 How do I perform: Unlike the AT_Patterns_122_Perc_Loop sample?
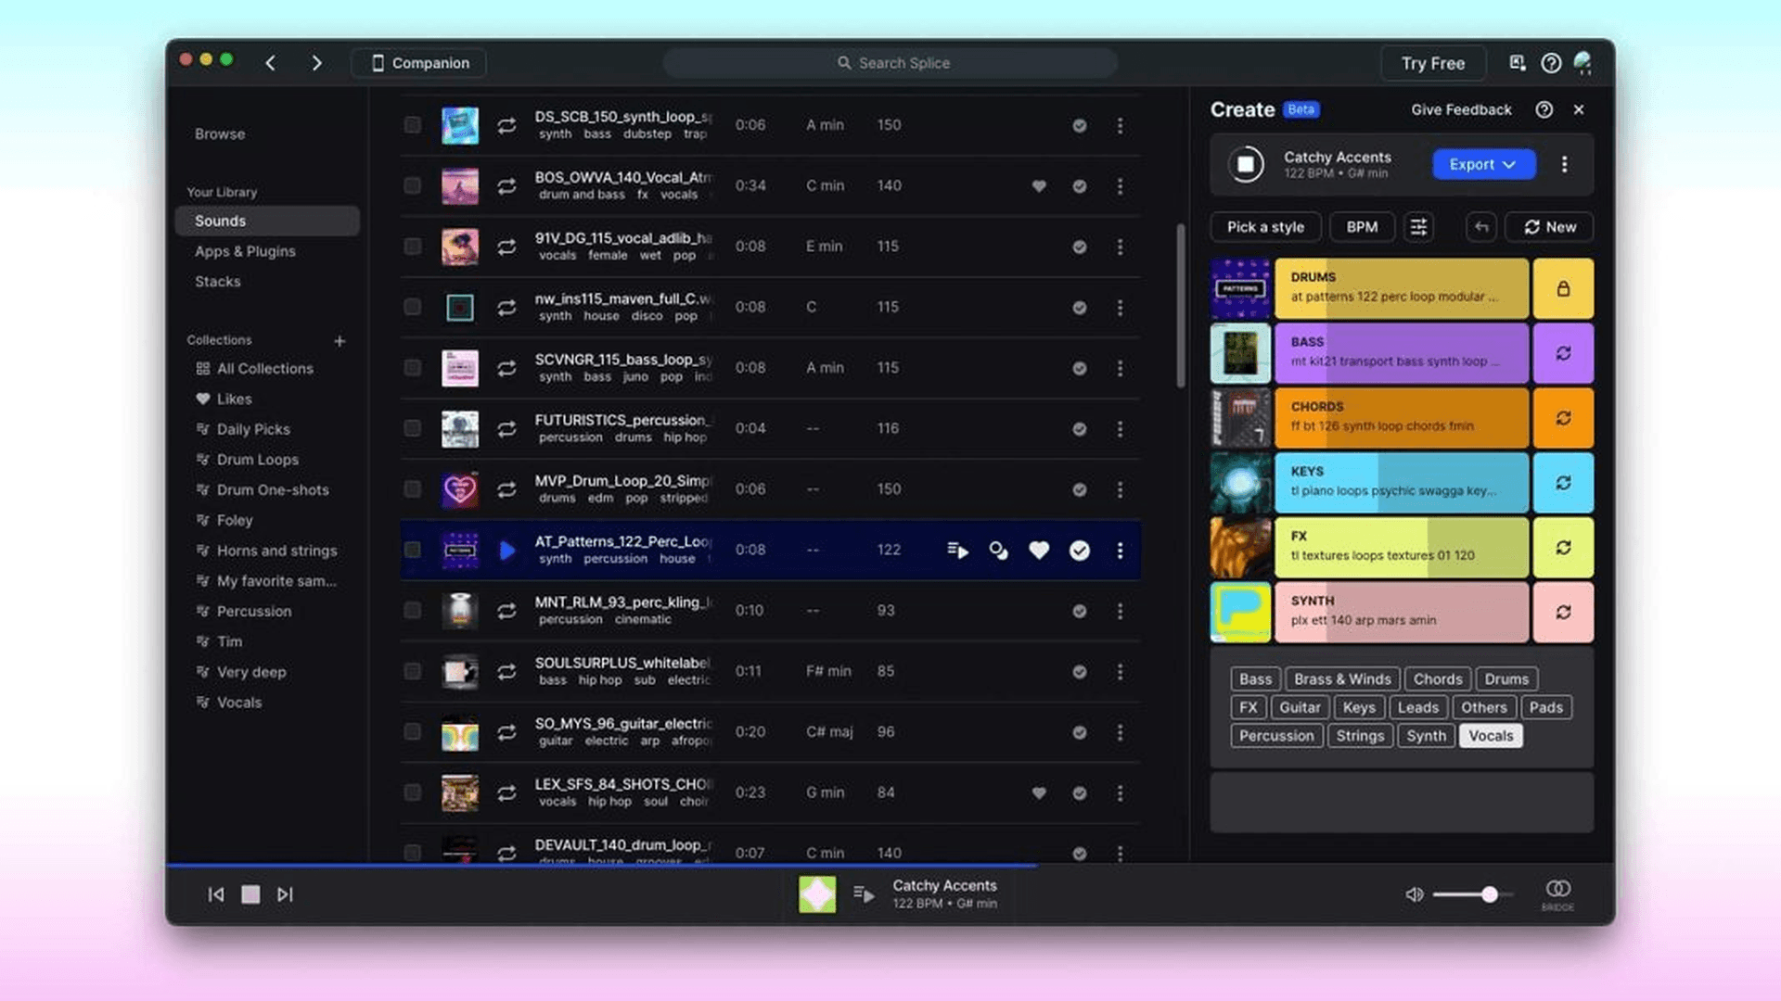tap(1039, 551)
